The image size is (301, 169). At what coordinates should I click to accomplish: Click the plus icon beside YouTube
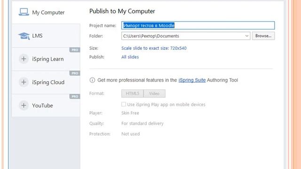[x=24, y=105]
